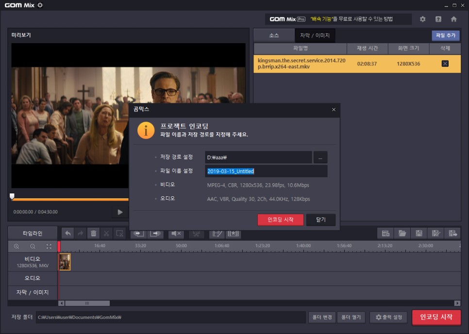
Task: Zoom out the timeline with magnifier minus
Action: pos(33,246)
